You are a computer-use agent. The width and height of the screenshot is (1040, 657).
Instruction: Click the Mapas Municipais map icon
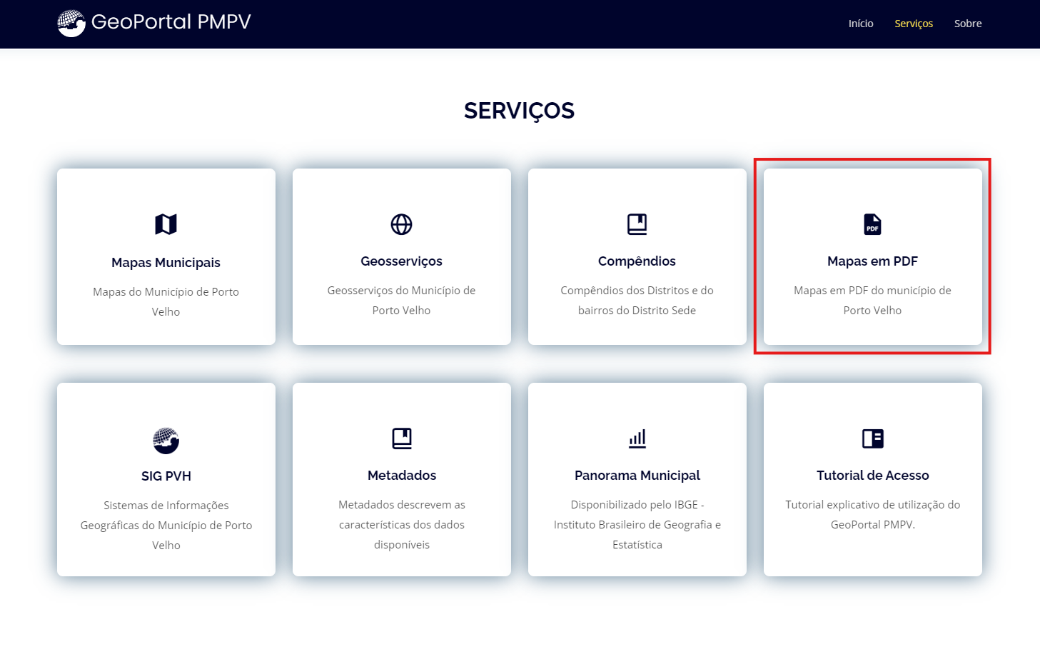click(166, 224)
